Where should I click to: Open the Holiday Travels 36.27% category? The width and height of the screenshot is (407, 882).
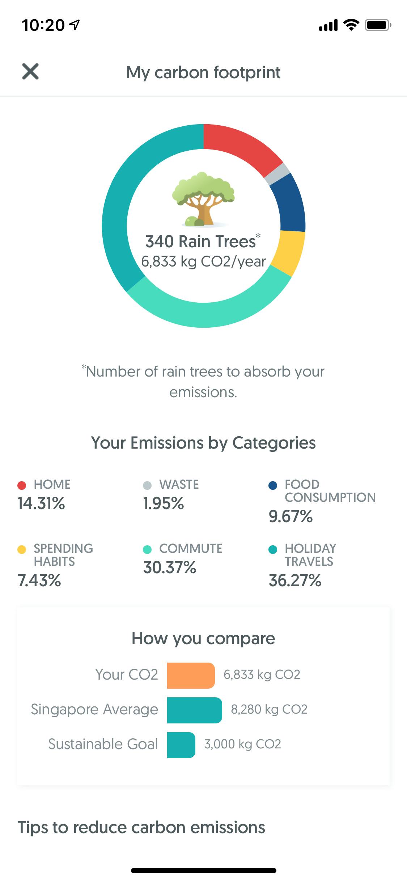click(x=302, y=565)
